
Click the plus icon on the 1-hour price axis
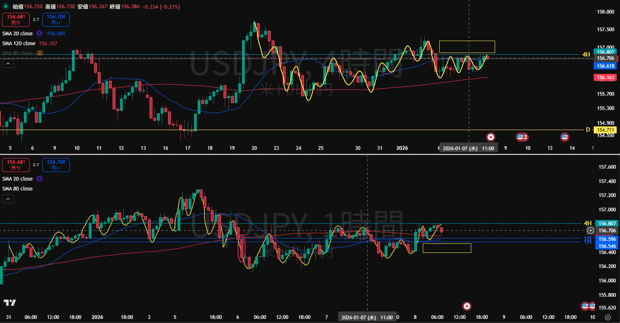[x=590, y=231]
